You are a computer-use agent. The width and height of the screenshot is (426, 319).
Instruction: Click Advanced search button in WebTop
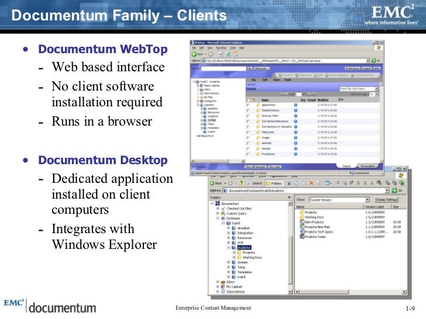point(262,68)
